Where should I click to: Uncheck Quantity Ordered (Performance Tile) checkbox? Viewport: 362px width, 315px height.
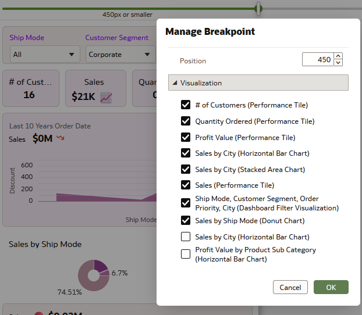186,121
